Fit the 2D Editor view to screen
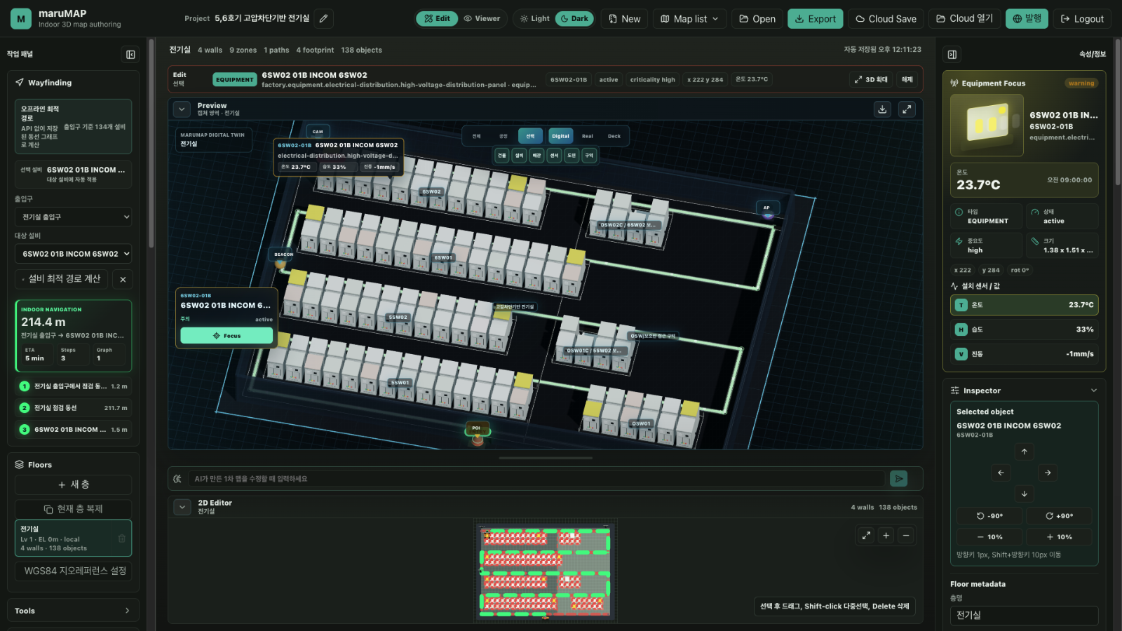This screenshot has width=1122, height=631. click(x=867, y=536)
